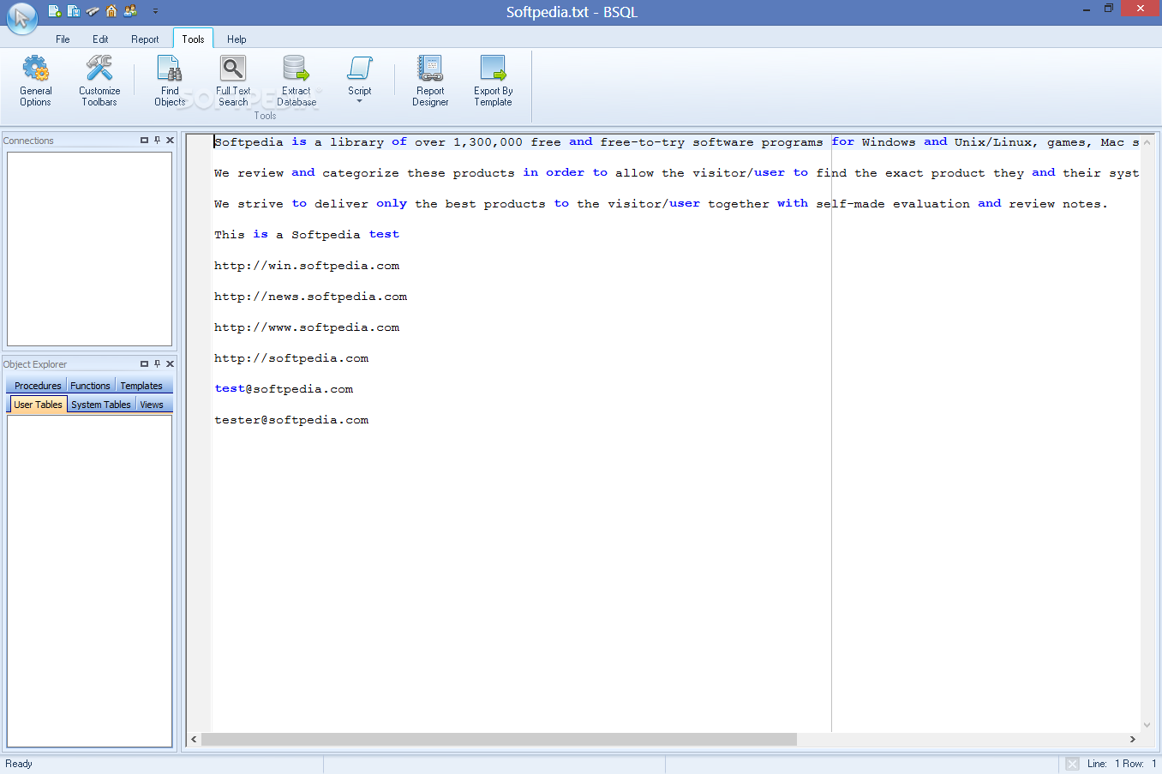Screen dimensions: 1162x774
Task: Select the System Tables tab
Action: point(101,405)
